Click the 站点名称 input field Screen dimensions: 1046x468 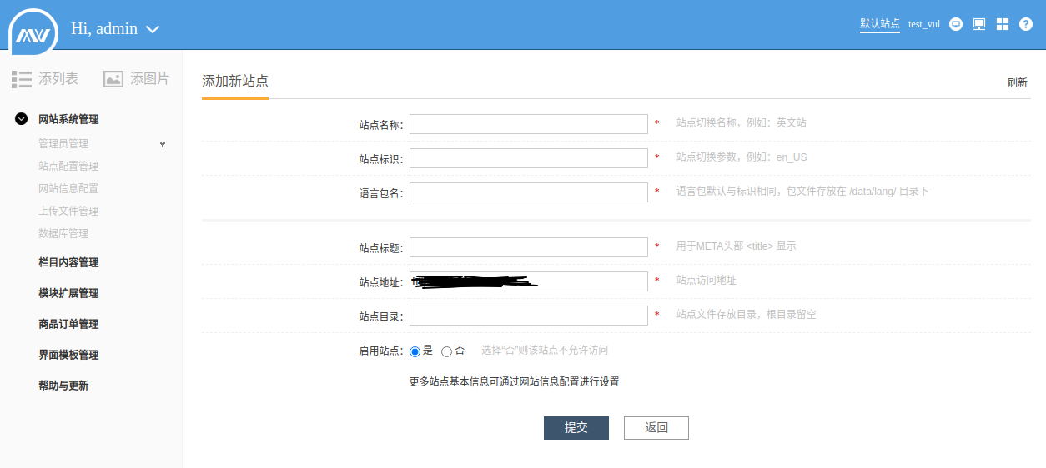point(529,124)
